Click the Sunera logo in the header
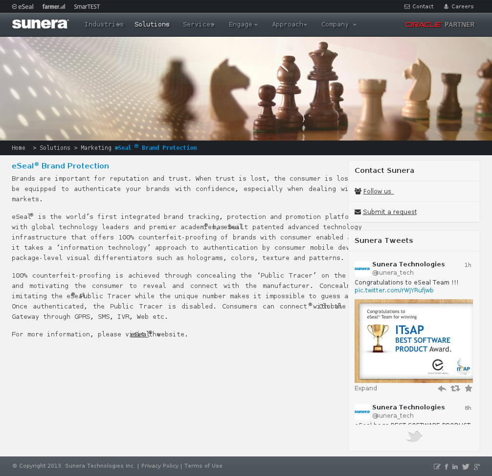492x476 pixels. point(40,24)
